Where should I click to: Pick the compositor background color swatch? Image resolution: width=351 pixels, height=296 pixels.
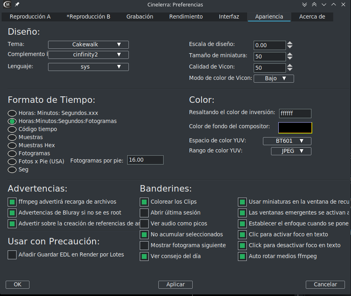coord(295,128)
